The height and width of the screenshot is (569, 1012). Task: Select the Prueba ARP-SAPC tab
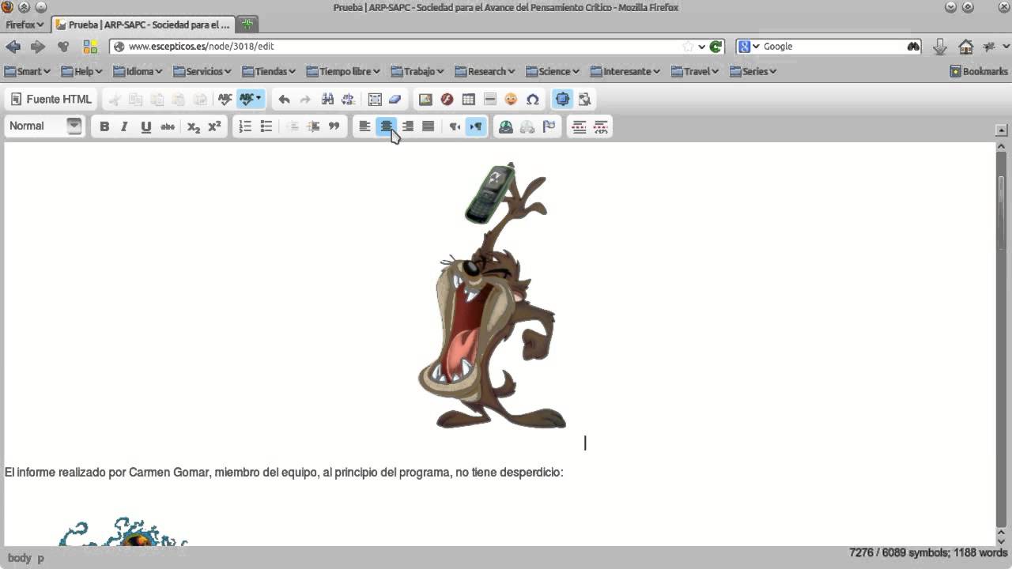[143, 24]
